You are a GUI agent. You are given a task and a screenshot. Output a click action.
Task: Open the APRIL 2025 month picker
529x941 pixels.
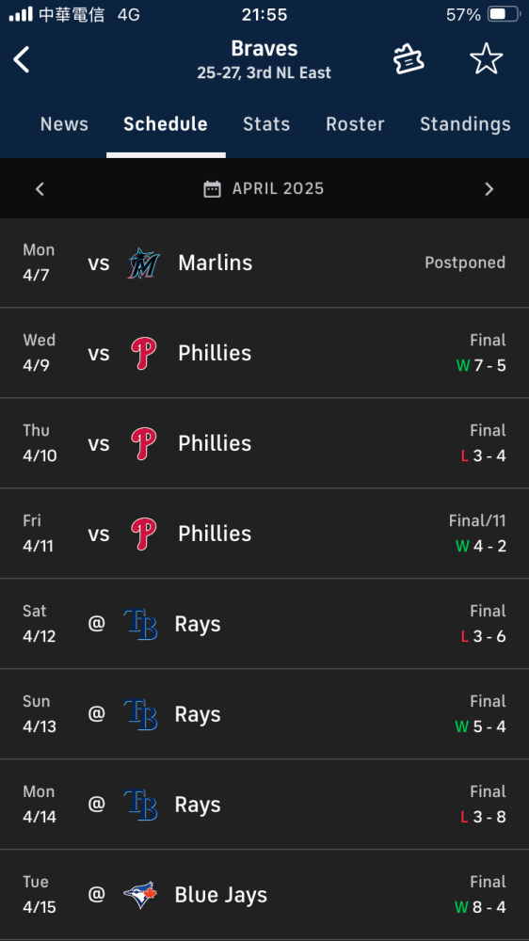(264, 189)
